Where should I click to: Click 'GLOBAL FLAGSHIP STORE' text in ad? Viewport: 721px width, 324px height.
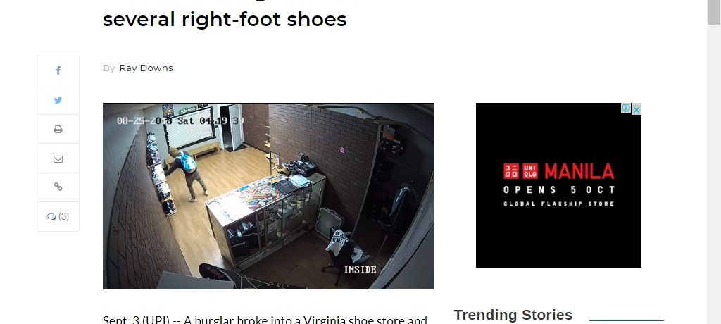coord(558,204)
